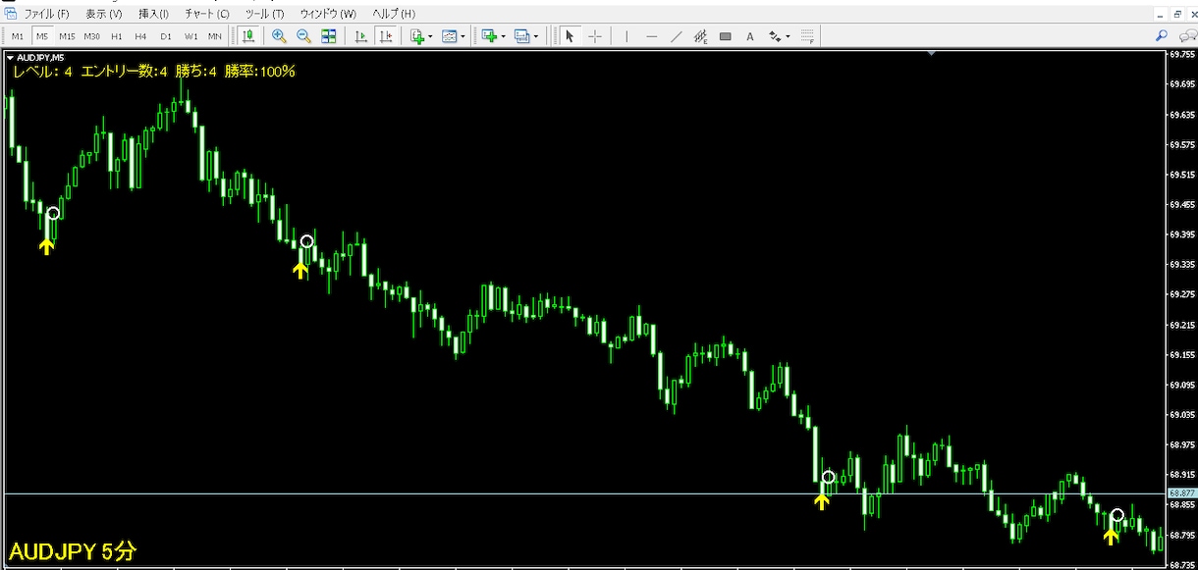Select the rectangle shape tool

tap(726, 36)
